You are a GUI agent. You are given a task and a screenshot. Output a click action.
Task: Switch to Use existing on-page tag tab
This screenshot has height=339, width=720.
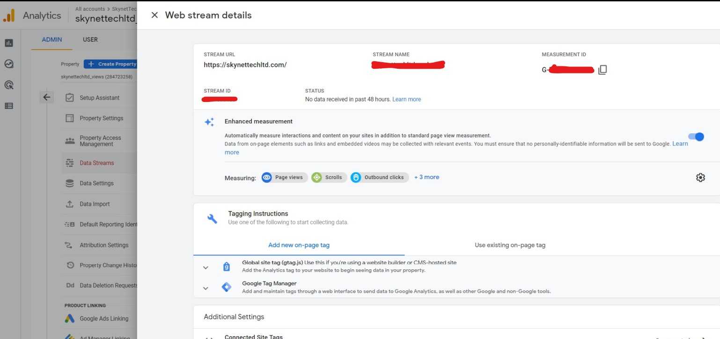(510, 245)
